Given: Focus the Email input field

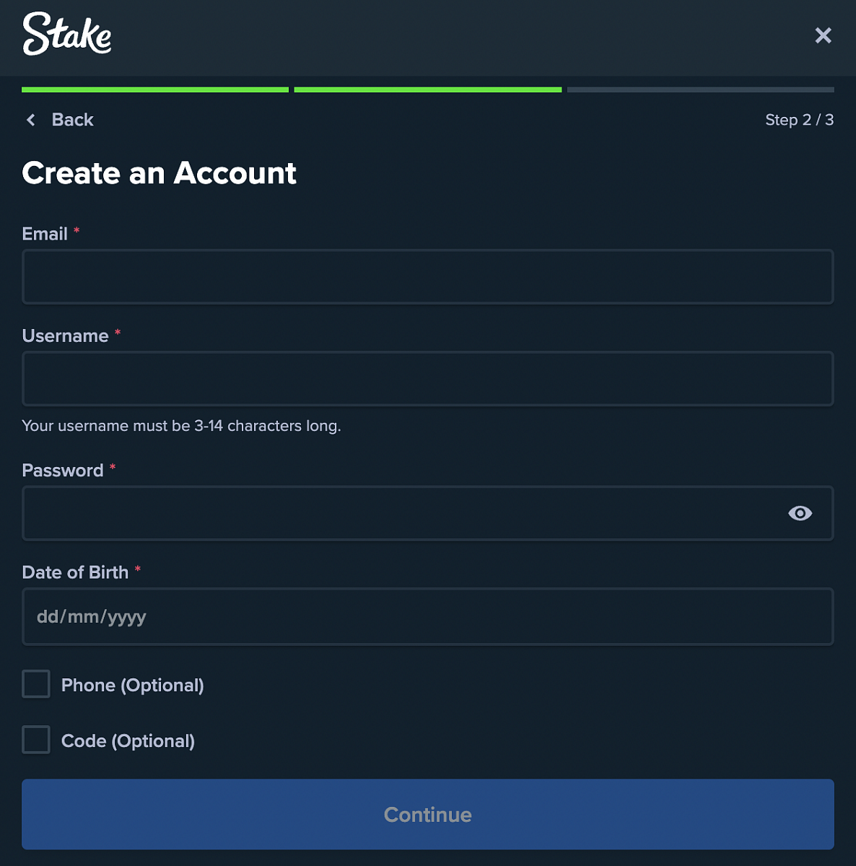Looking at the screenshot, I should tap(427, 277).
